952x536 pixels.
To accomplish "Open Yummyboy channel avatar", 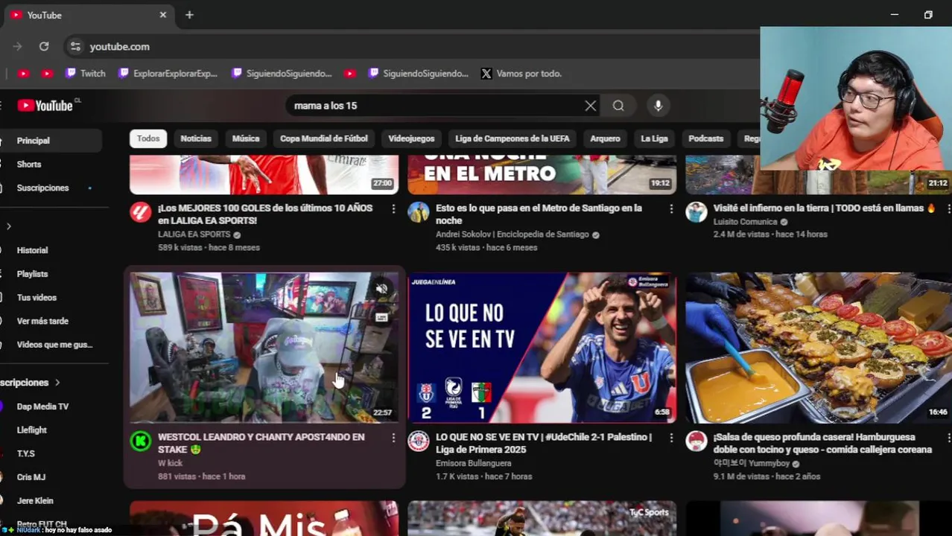I will click(696, 441).
